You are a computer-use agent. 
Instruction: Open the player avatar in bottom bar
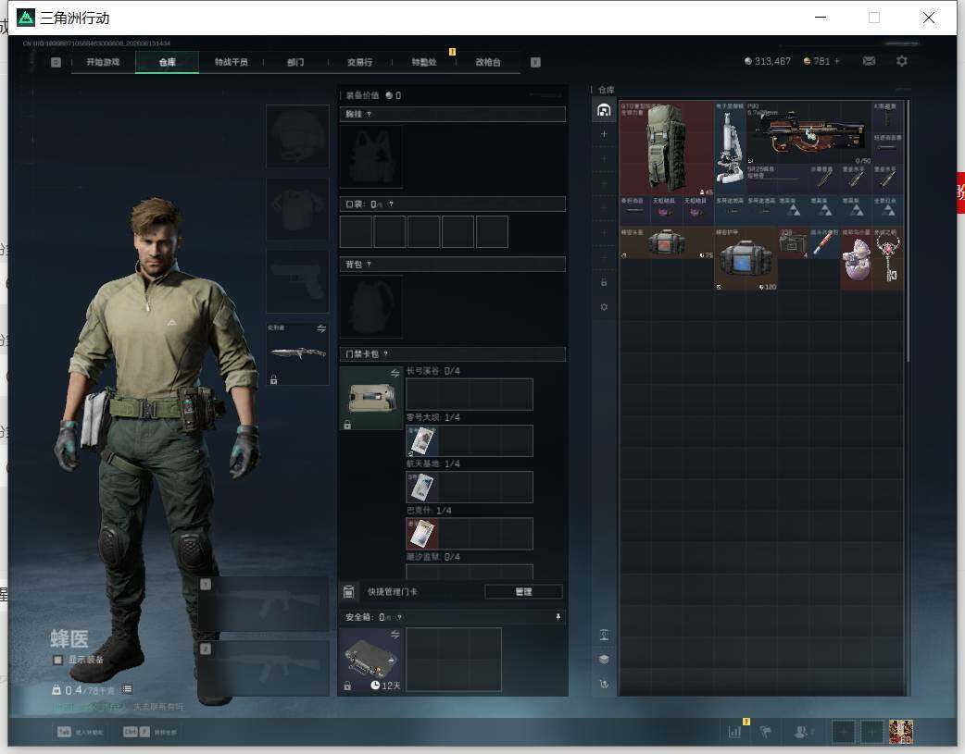click(901, 732)
